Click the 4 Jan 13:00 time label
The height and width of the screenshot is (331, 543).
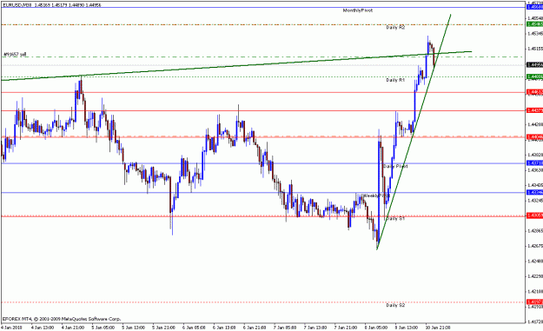(43, 328)
